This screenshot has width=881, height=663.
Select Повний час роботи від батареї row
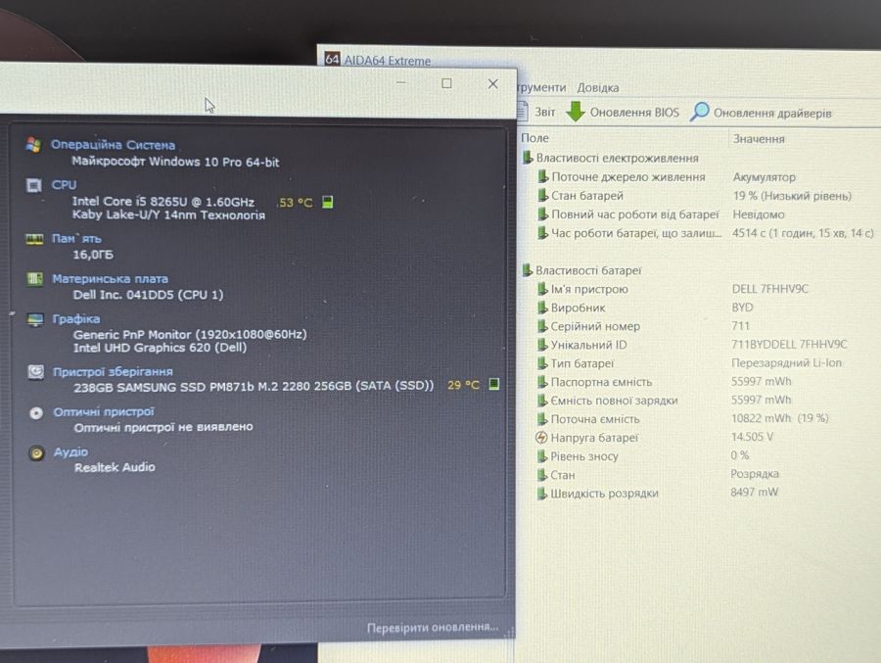point(661,214)
